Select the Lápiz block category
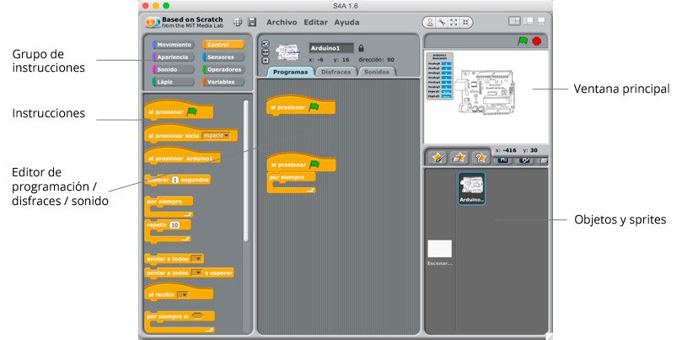 (174, 82)
